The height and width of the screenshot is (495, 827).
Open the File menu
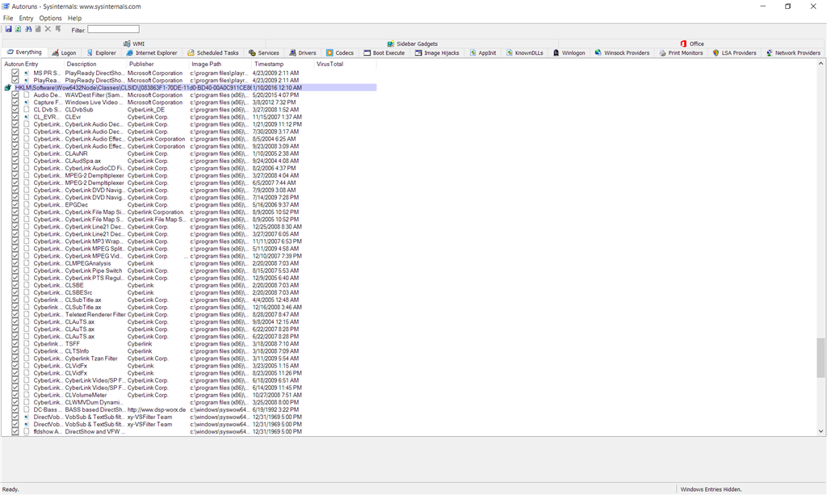tap(8, 18)
